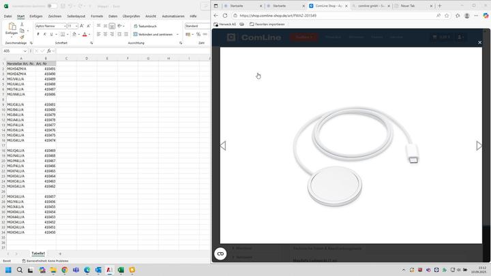
Task: Close the product image lightbox
Action: coord(479,43)
